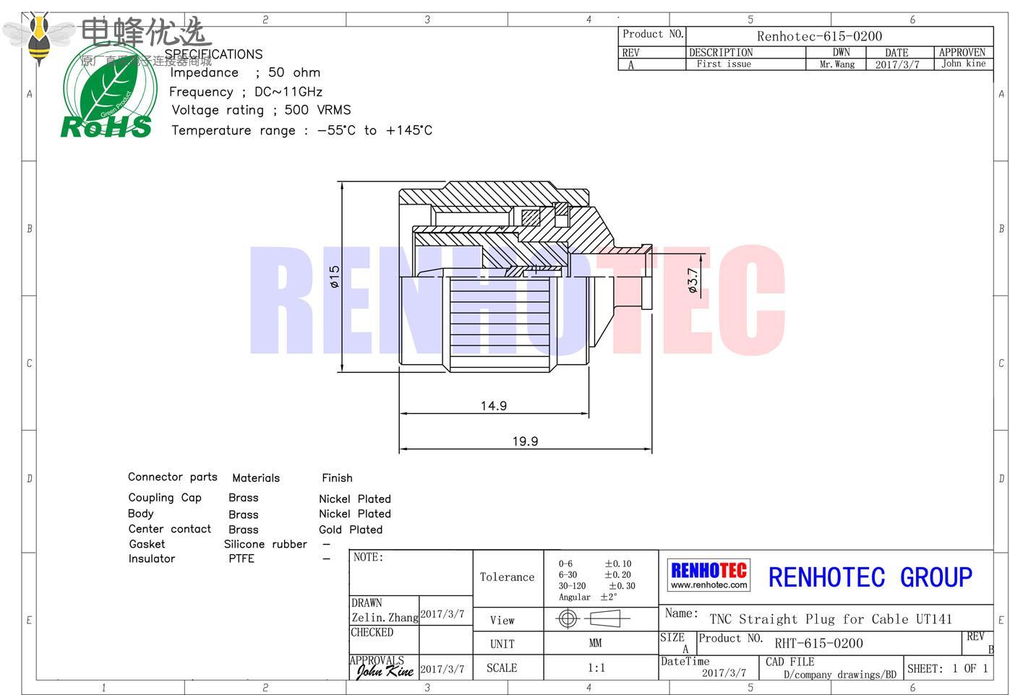Select the Gold Plated finish entry
The width and height of the screenshot is (1010, 695).
tap(351, 530)
